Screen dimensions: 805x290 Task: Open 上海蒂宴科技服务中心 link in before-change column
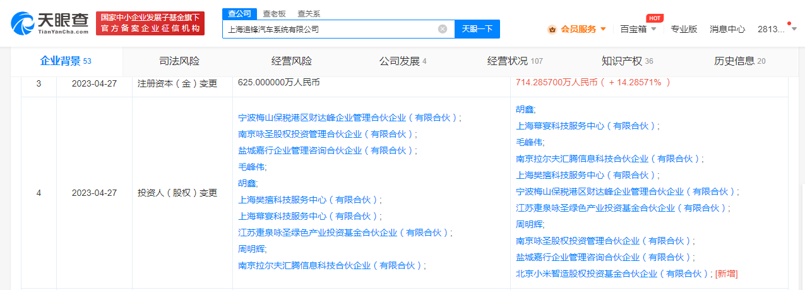click(308, 216)
